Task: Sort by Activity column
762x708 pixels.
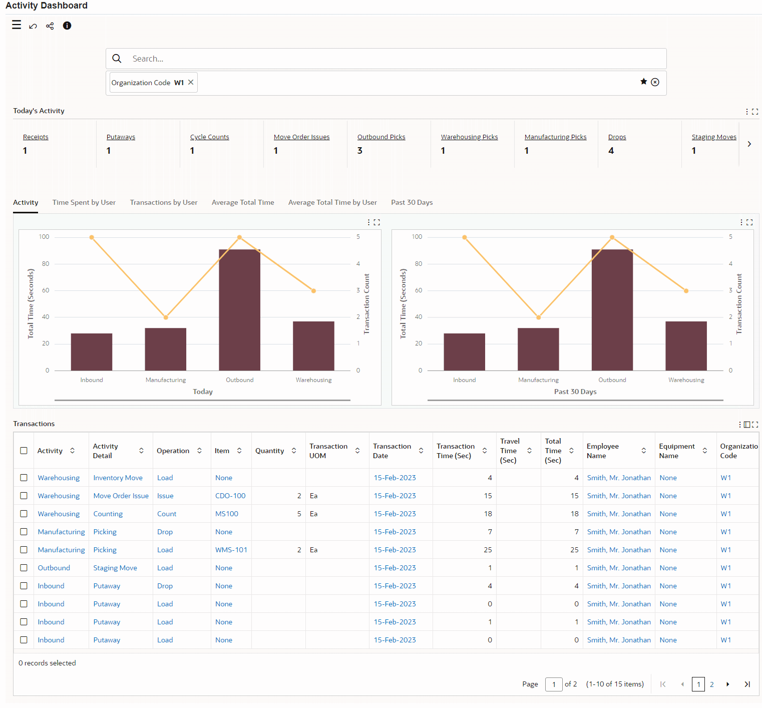Action: tap(72, 451)
